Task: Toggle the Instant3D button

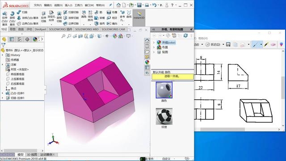Action: [139, 16]
